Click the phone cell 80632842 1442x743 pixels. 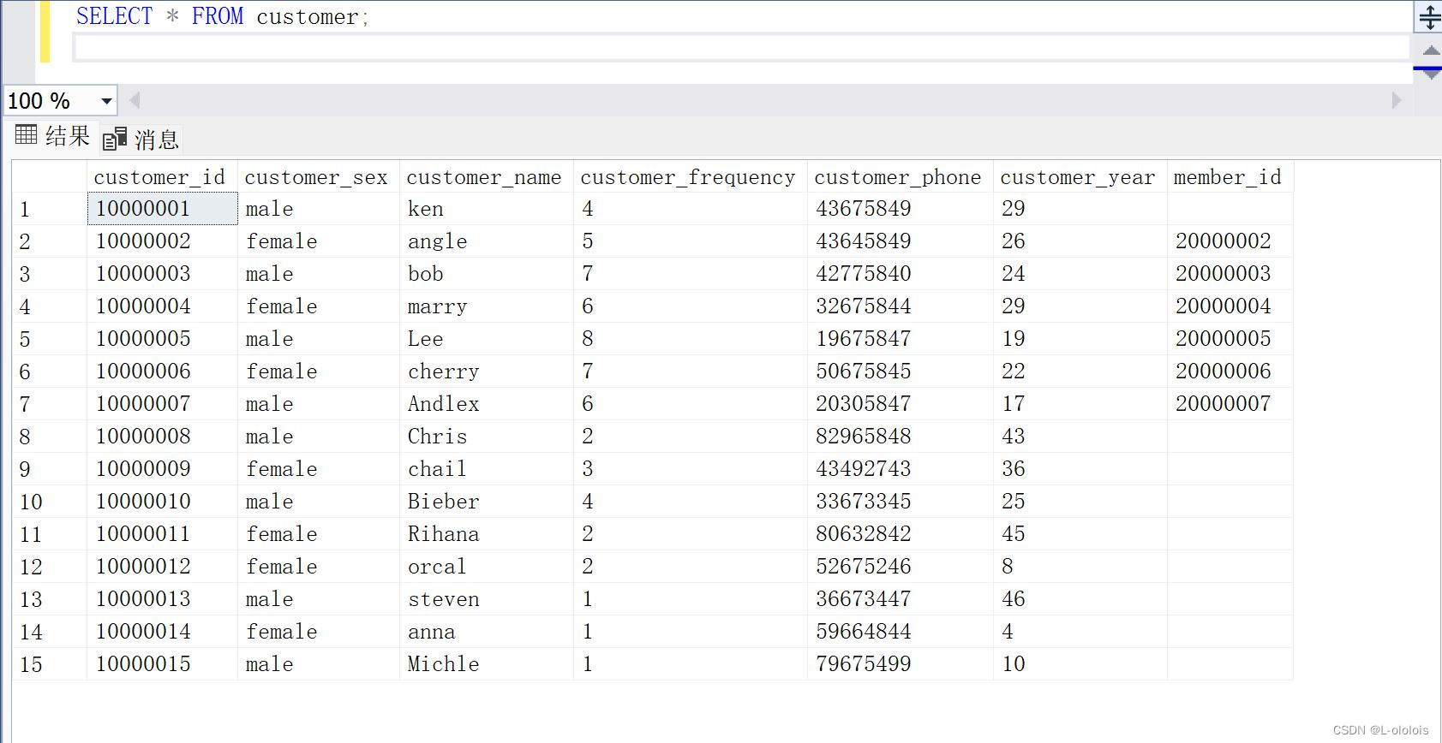[x=900, y=534]
